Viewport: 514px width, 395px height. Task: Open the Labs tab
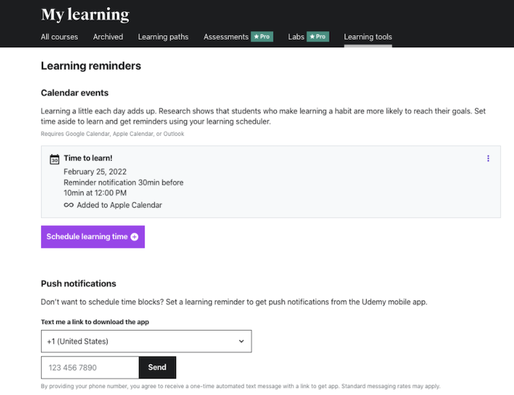coord(296,37)
